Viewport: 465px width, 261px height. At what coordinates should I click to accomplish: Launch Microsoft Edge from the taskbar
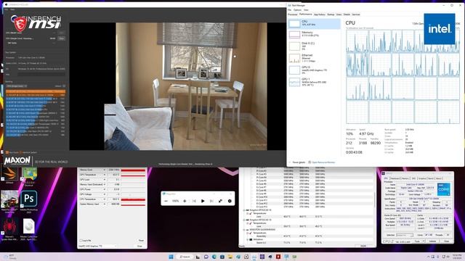pyautogui.click(x=214, y=257)
